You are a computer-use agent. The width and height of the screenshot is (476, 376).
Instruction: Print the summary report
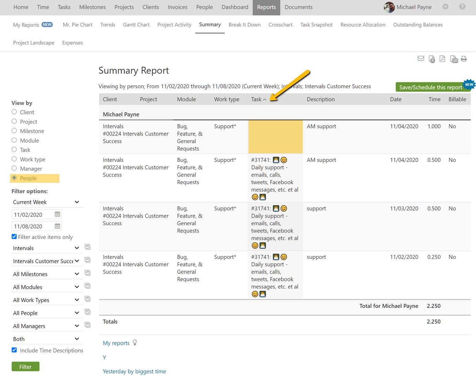tap(464, 59)
